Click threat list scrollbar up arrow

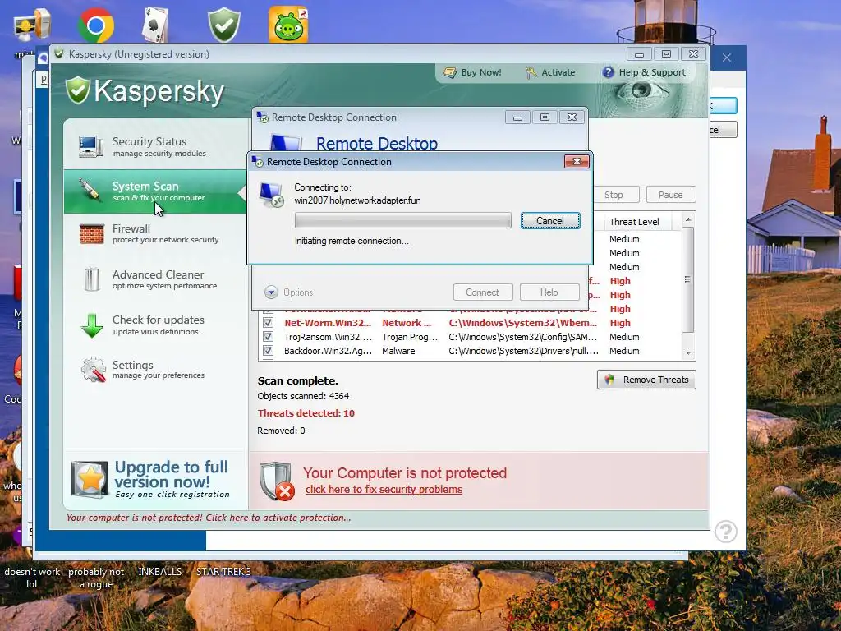[688, 219]
